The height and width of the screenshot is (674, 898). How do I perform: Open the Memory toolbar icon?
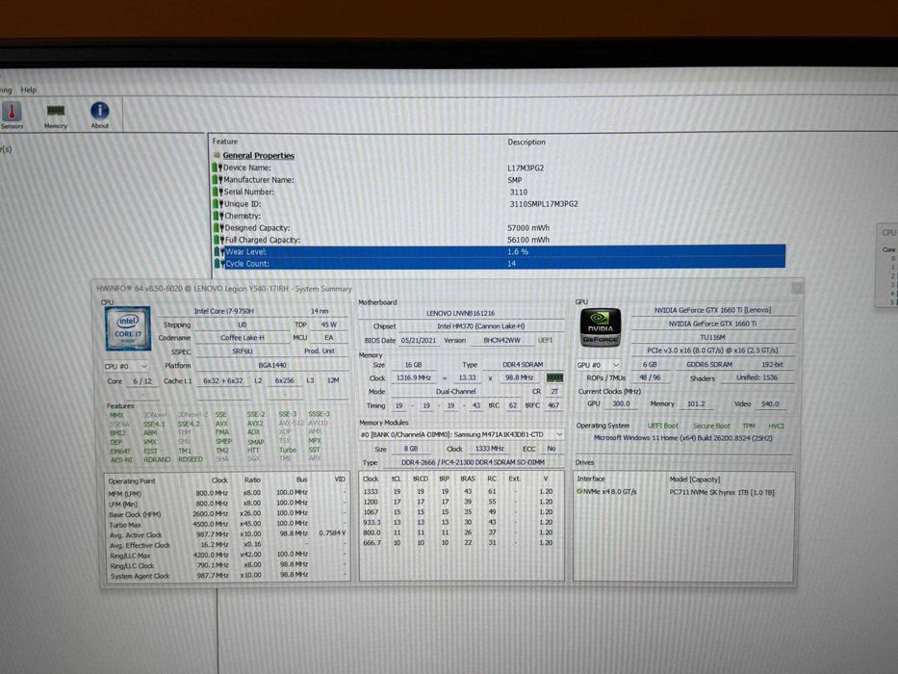[56, 115]
